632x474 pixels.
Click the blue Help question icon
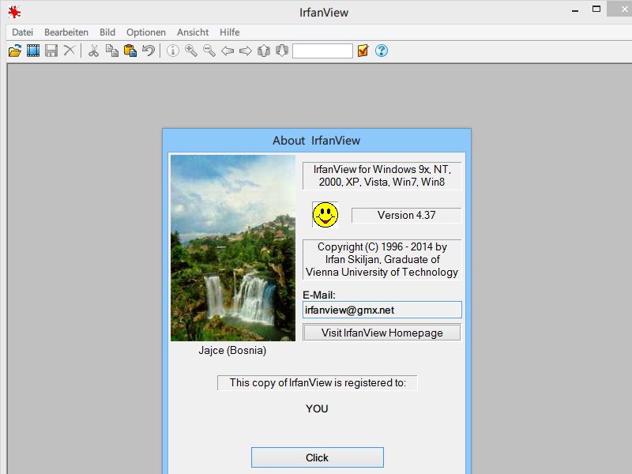(382, 51)
